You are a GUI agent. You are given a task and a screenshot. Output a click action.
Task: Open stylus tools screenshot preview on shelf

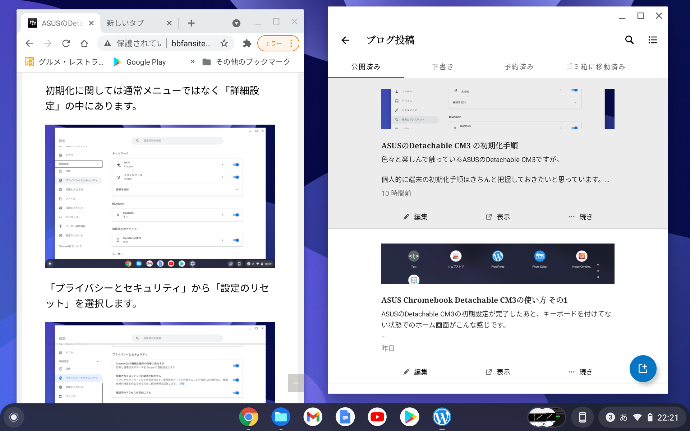coord(547,417)
